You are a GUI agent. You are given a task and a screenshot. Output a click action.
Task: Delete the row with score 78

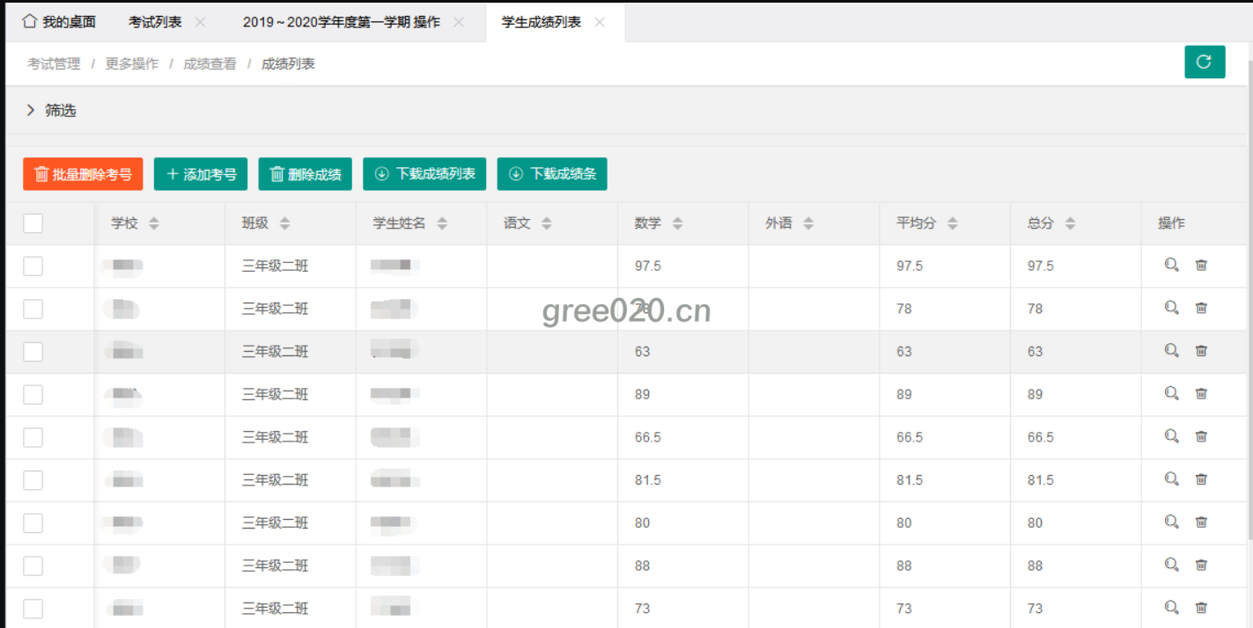coord(1201,308)
